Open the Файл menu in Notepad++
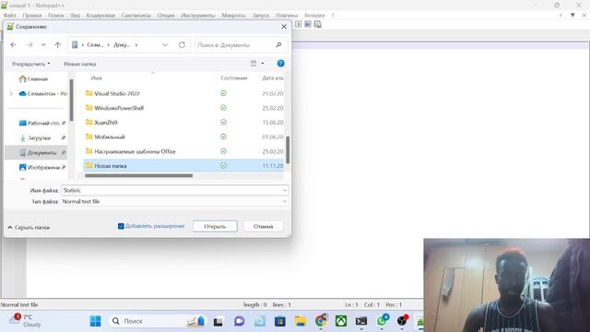Screen dimensions: 590x332 click(10, 16)
